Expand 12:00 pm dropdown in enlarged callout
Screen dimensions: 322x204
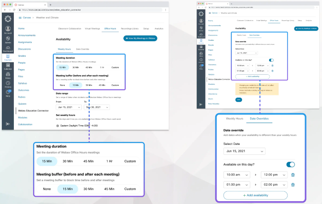point(274,175)
